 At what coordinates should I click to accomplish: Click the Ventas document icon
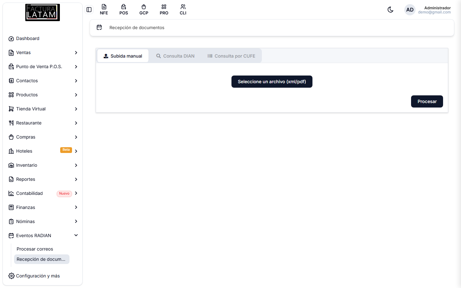11,53
